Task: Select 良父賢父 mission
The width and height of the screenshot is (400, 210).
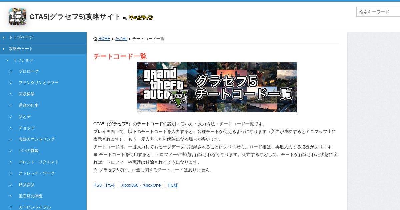Action: pos(43,185)
